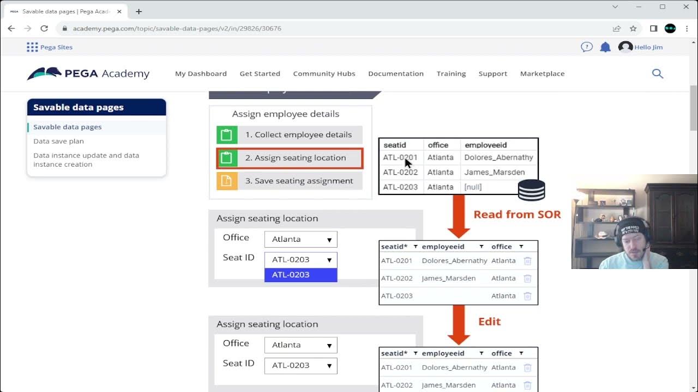Open the Pega Sites link
This screenshot has height=392, width=698.
(x=57, y=47)
